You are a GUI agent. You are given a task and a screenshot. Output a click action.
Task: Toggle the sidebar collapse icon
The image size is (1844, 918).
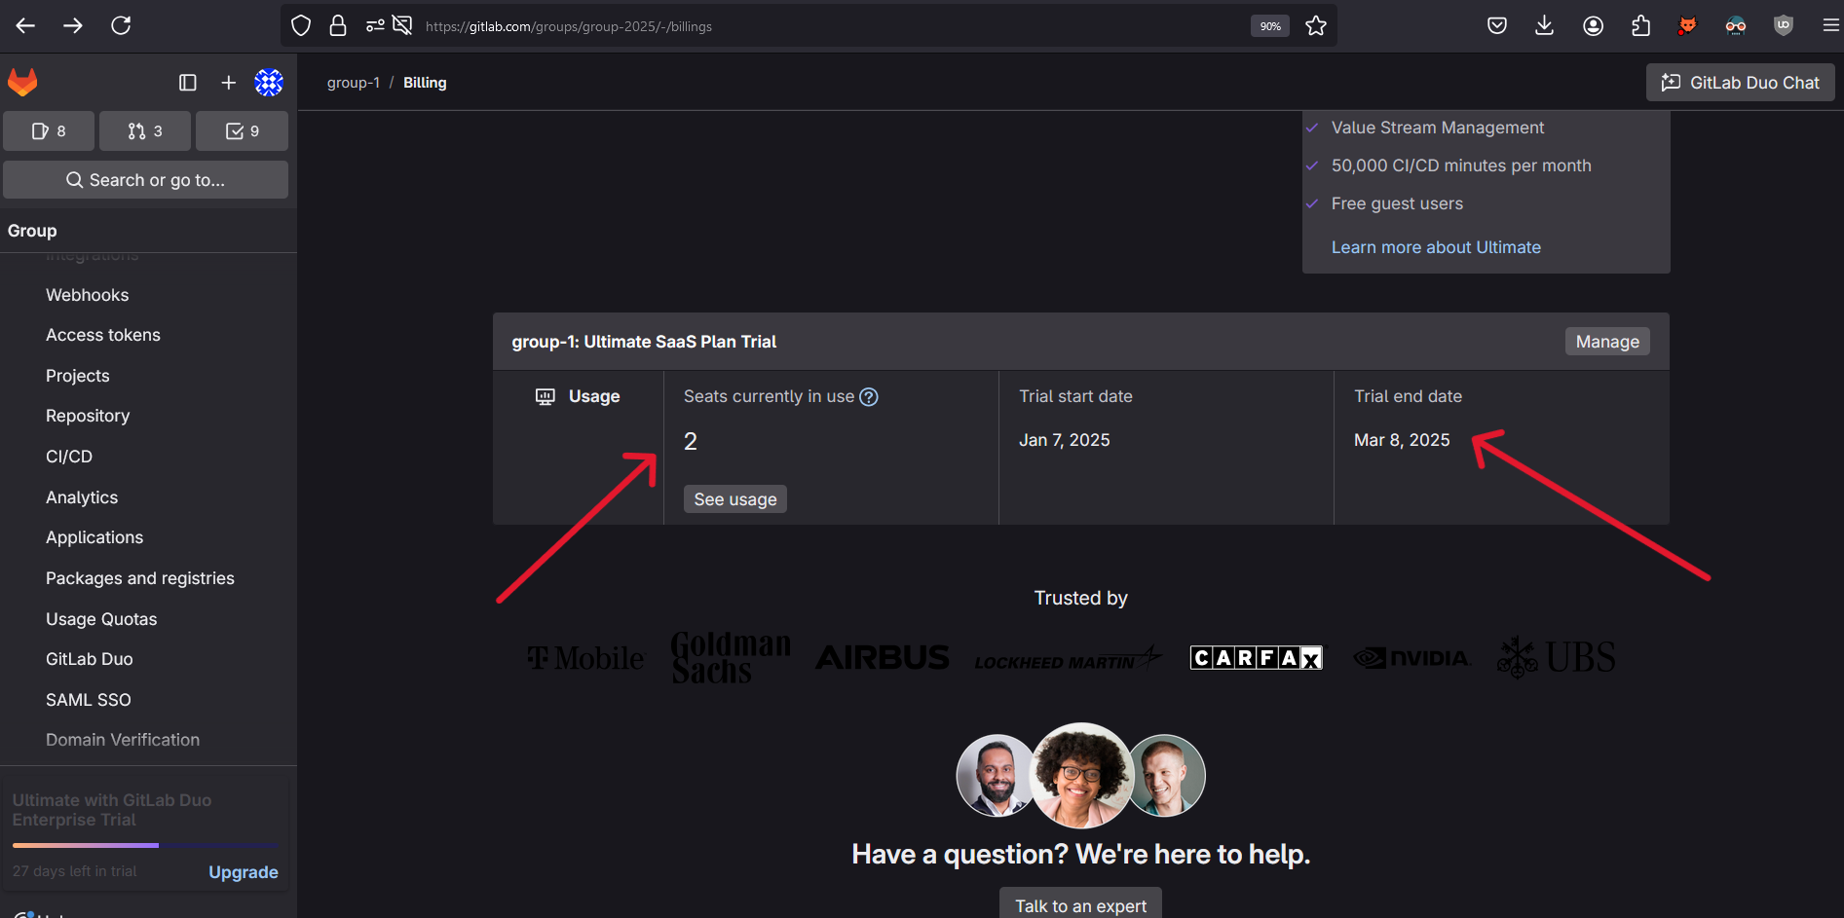188,83
